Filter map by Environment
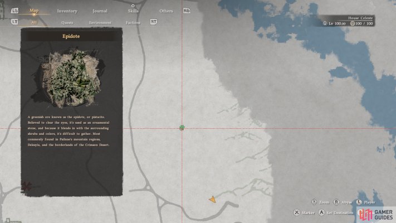 [100, 23]
